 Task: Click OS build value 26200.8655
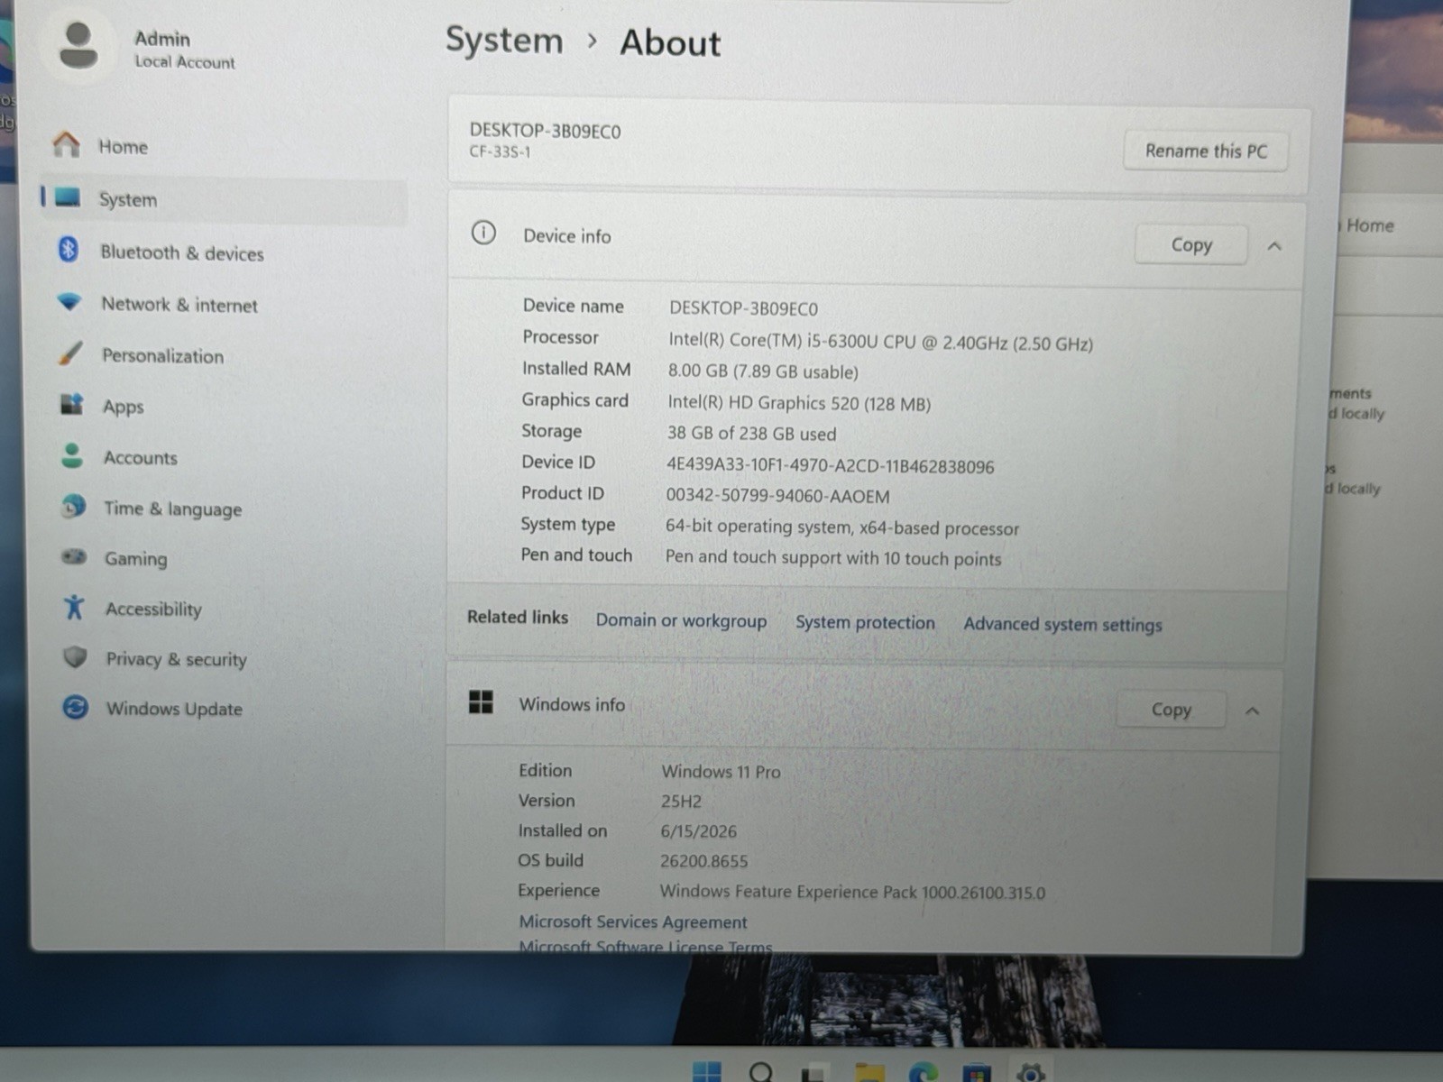703,861
